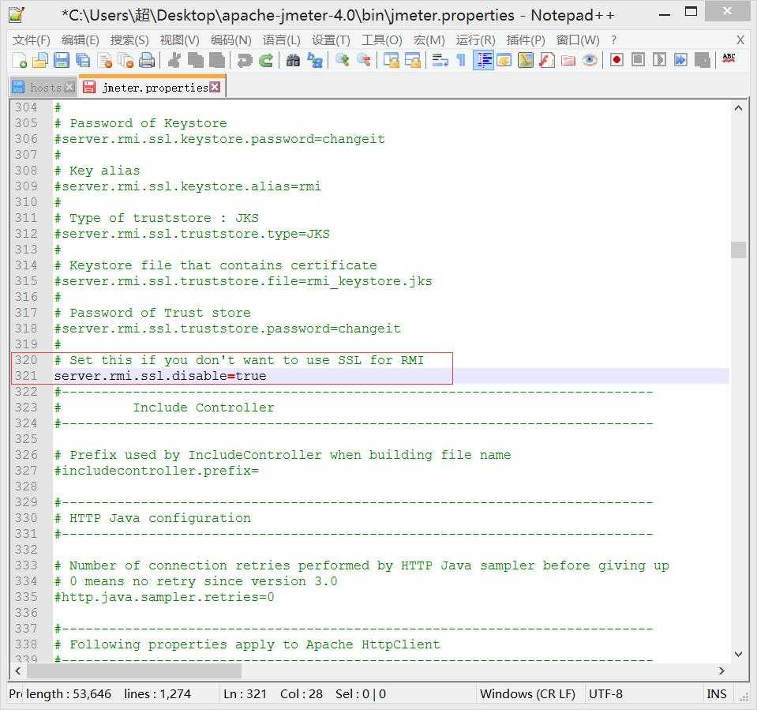
Task: Click the Save Recorded Macro icon
Action: 702,60
